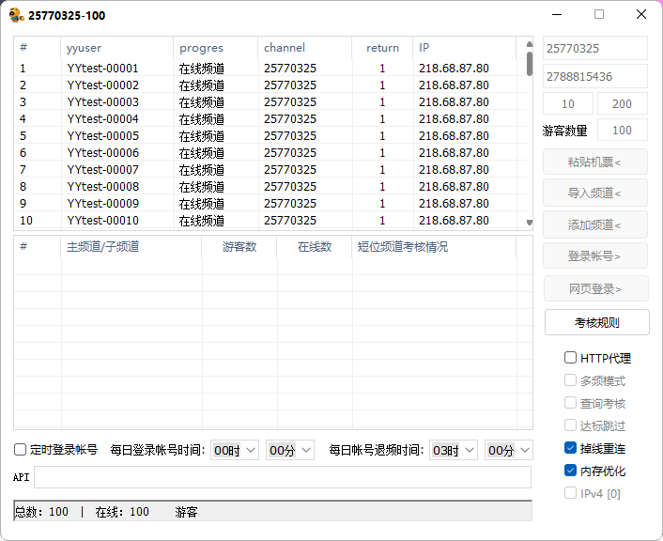Sort by the yyuser column header
663x541 pixels.
click(x=116, y=48)
